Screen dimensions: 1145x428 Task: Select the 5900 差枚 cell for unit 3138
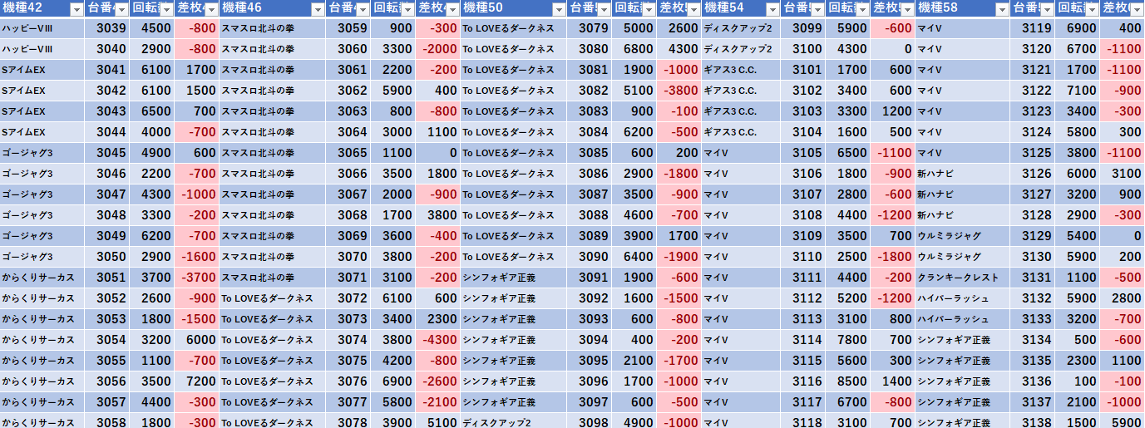tap(1123, 421)
